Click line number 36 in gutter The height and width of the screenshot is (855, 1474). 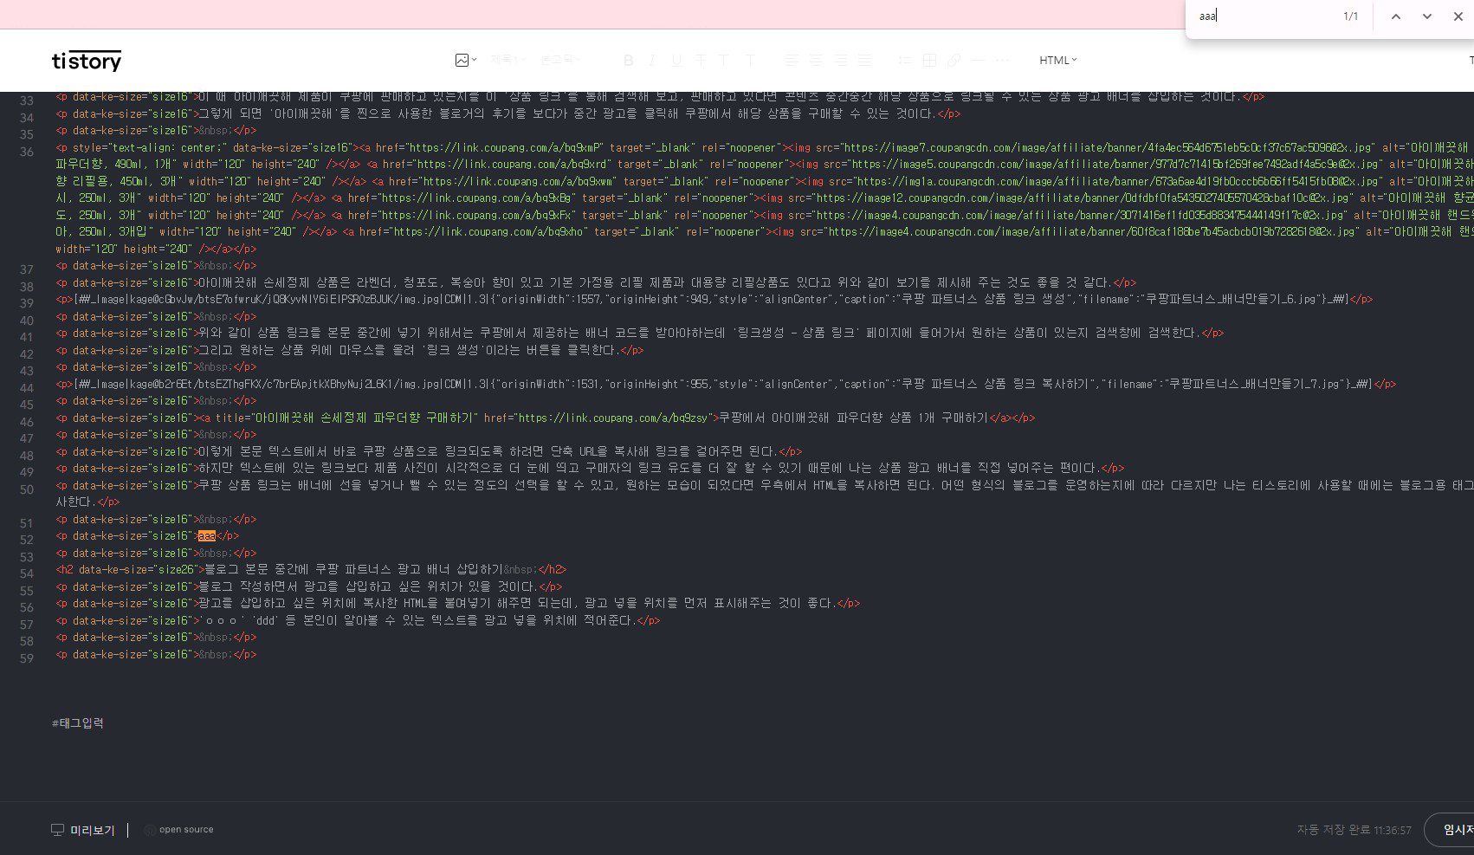pyautogui.click(x=26, y=152)
